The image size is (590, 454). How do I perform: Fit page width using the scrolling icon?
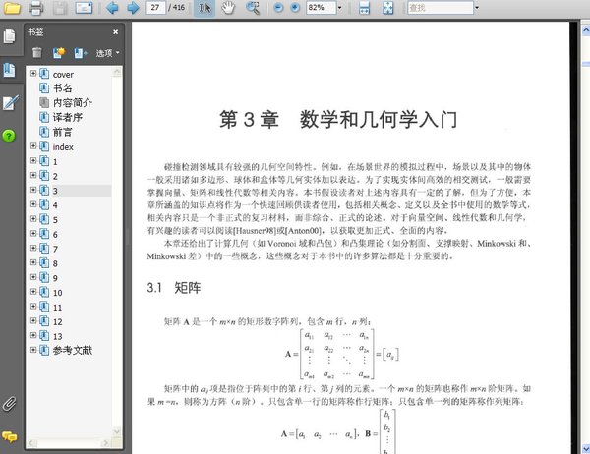pyautogui.click(x=364, y=8)
